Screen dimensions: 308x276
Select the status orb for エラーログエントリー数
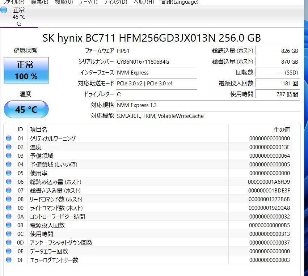pyautogui.click(x=9, y=260)
